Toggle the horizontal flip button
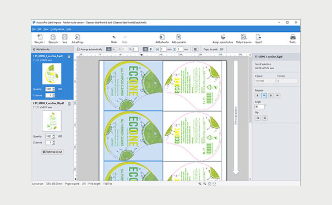Image resolution: width=332 pixels, height=205 pixels. [x=258, y=118]
